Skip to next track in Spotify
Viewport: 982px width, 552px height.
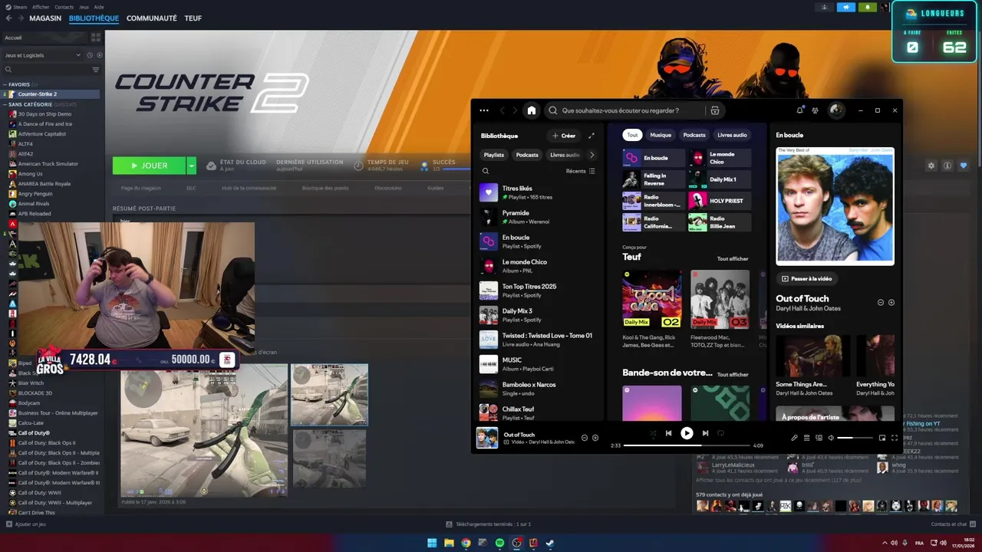click(705, 433)
